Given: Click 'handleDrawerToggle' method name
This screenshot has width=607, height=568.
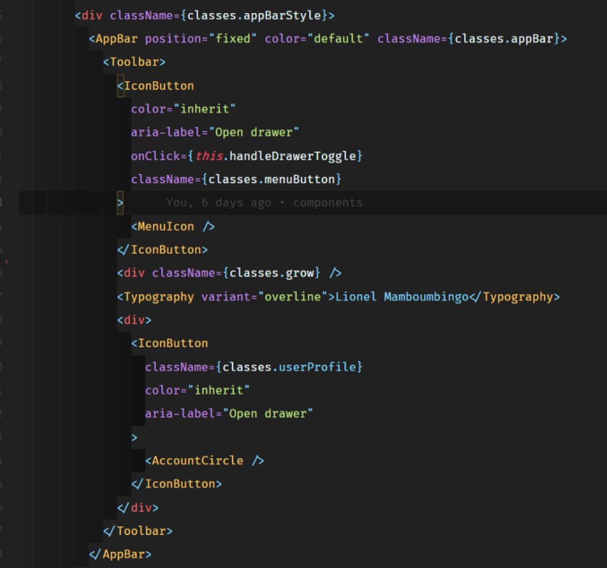Looking at the screenshot, I should point(292,156).
